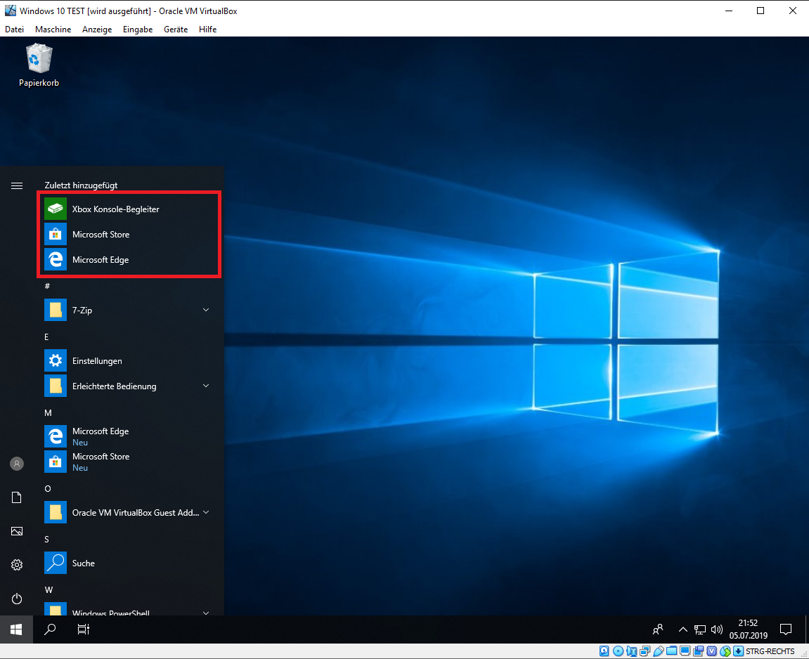Click the Windows Start button
This screenshot has height=659, width=809.
click(16, 629)
